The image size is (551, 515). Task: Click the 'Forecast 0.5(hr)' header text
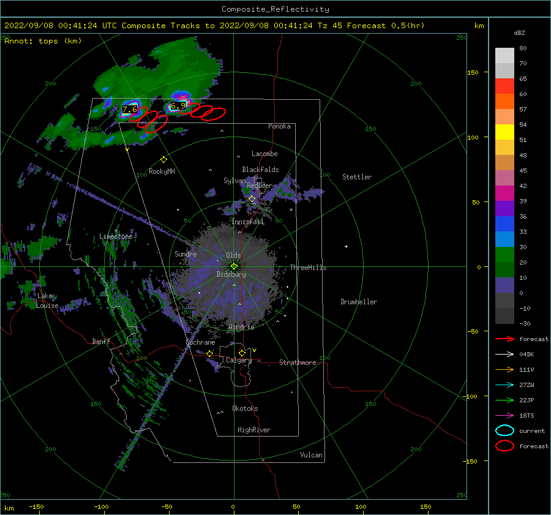click(x=386, y=26)
